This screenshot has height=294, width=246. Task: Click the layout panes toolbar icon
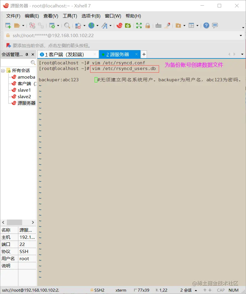(191, 26)
